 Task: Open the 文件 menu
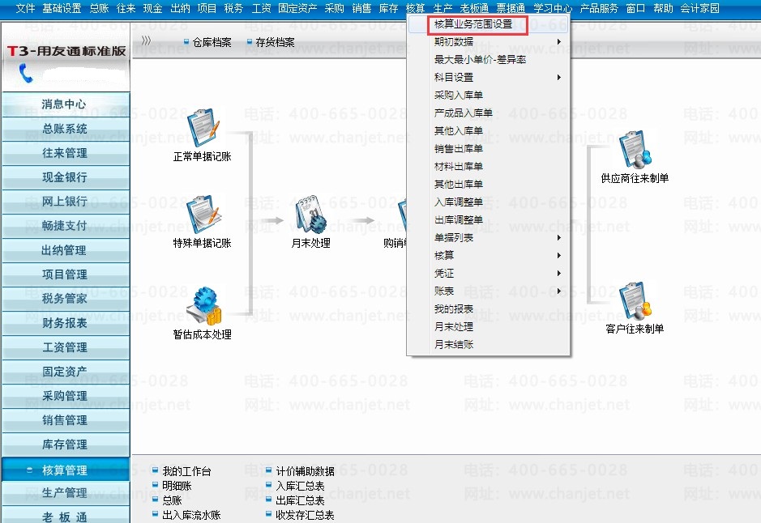tap(25, 8)
